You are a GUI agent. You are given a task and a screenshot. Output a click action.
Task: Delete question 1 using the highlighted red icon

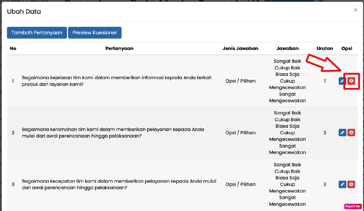351,81
